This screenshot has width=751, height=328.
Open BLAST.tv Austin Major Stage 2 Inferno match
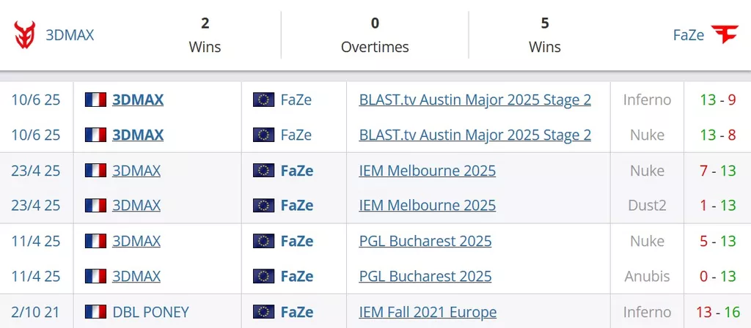pyautogui.click(x=475, y=100)
